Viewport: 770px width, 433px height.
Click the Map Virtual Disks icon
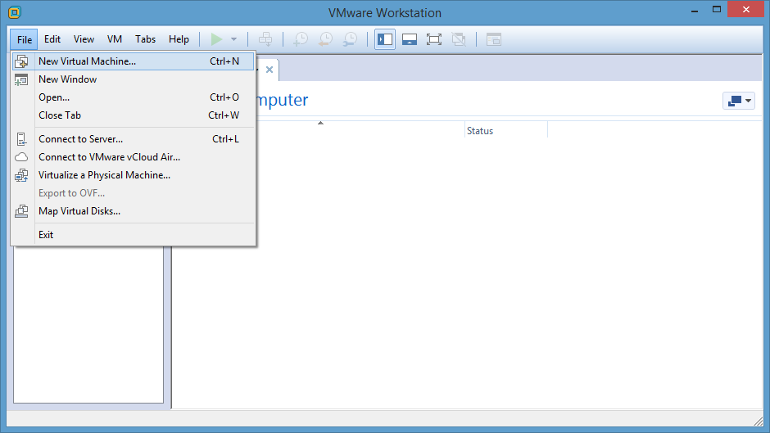21,211
